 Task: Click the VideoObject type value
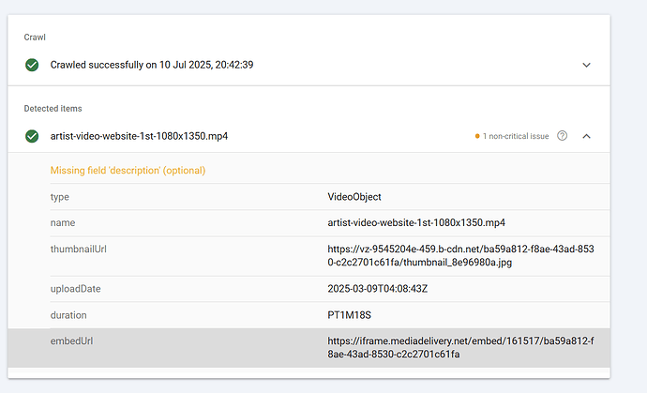click(354, 197)
